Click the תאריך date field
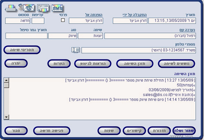The image size is (204, 140). 172,21
